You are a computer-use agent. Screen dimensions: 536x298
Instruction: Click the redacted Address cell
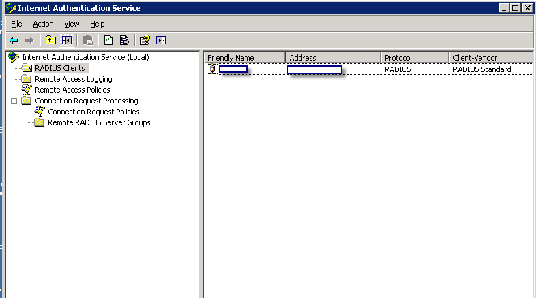tap(314, 69)
